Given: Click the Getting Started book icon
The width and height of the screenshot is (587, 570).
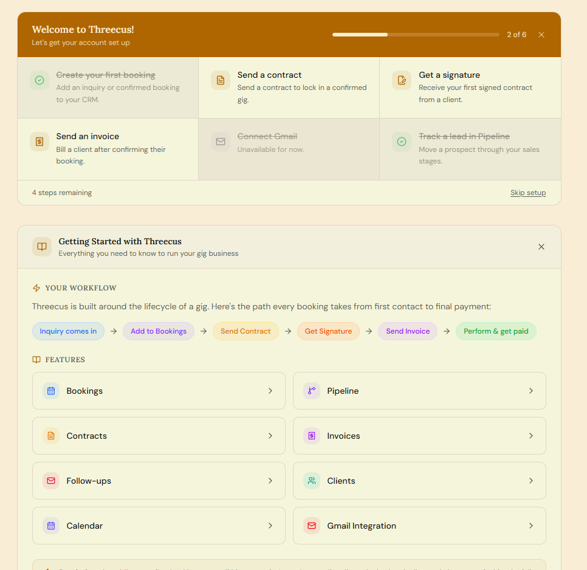Looking at the screenshot, I should 42,247.
